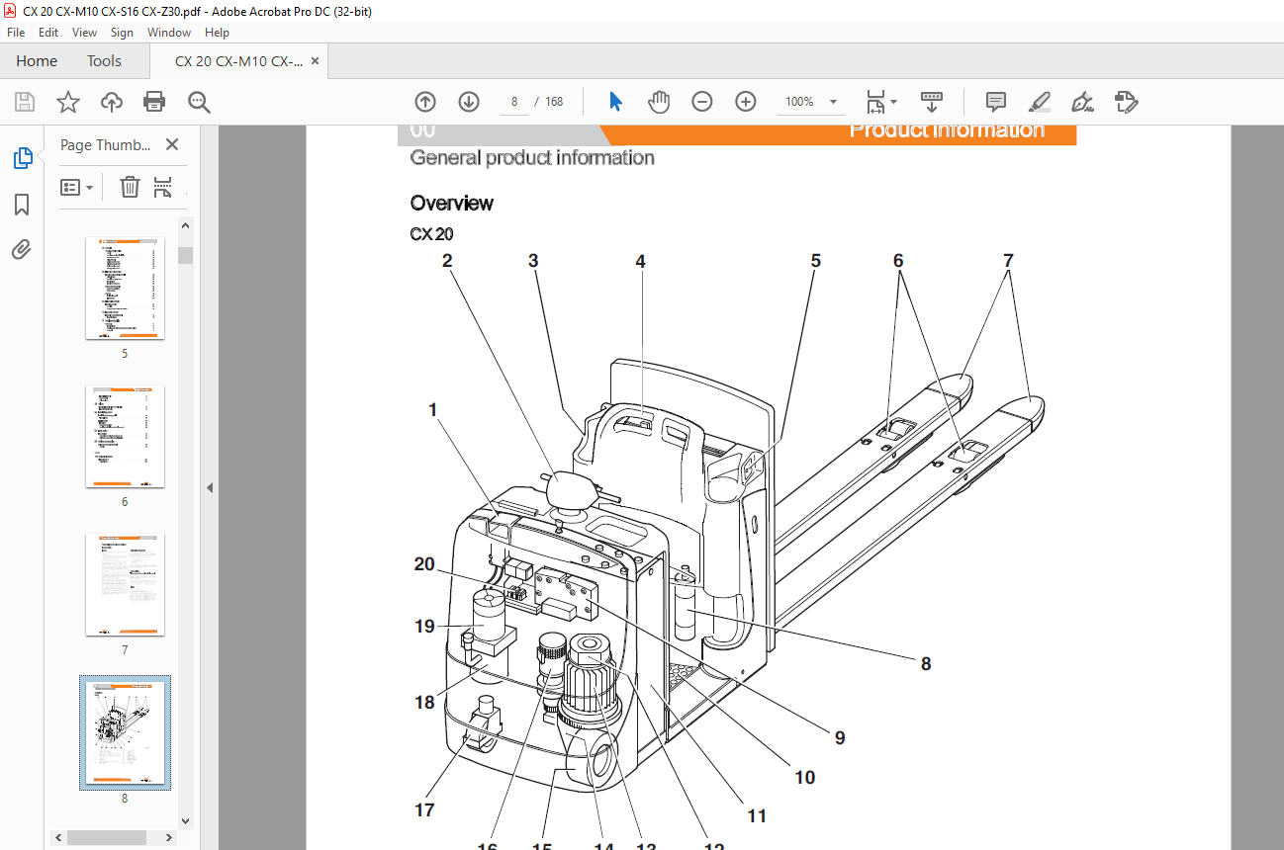Image resolution: width=1284 pixels, height=850 pixels.
Task: Open the thumbnails options dropdown
Action: tap(77, 187)
